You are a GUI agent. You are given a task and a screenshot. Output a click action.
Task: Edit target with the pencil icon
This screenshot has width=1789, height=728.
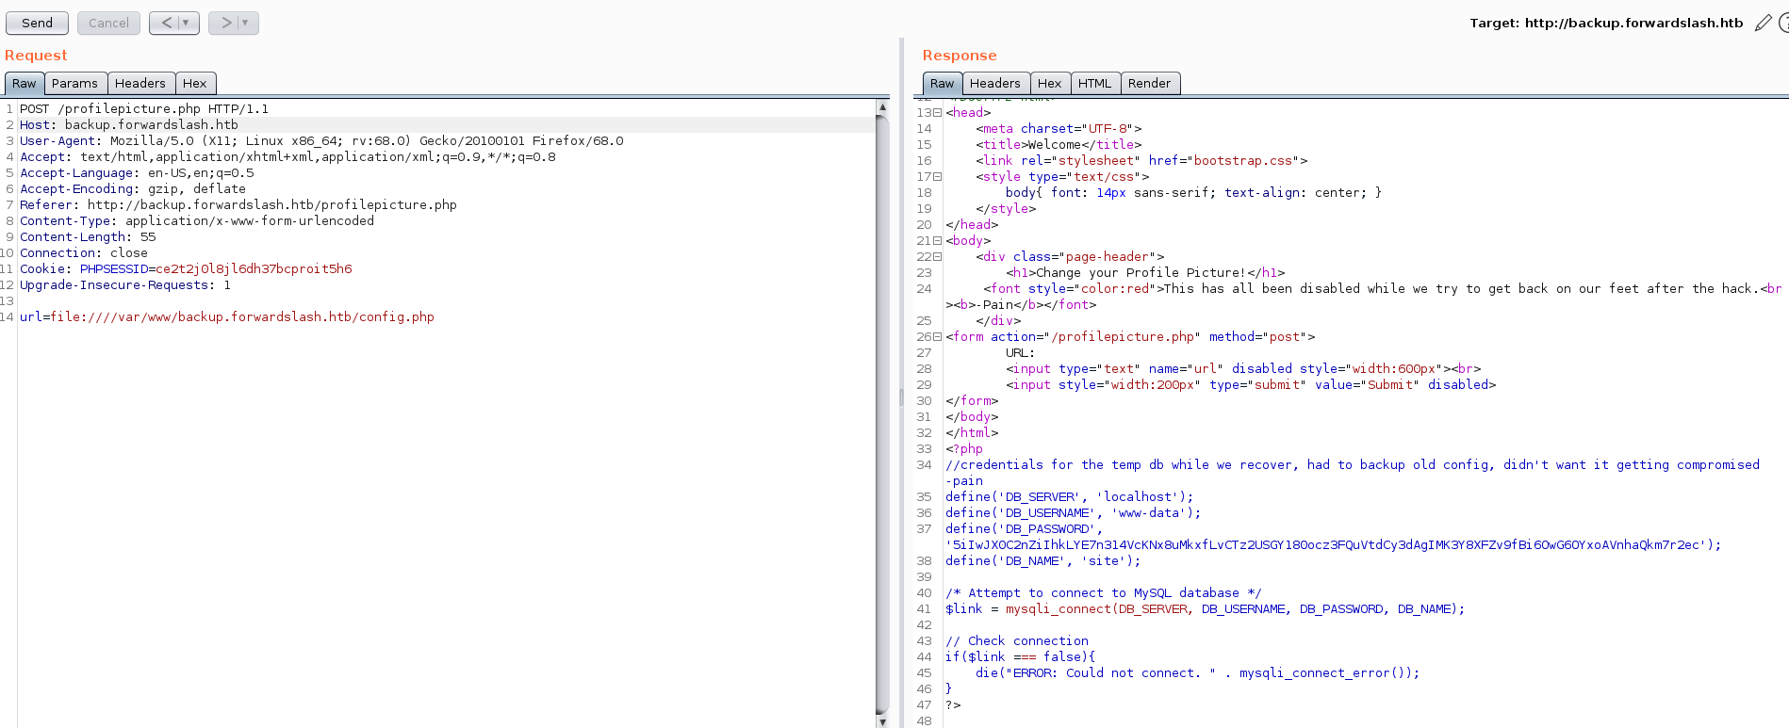point(1763,23)
